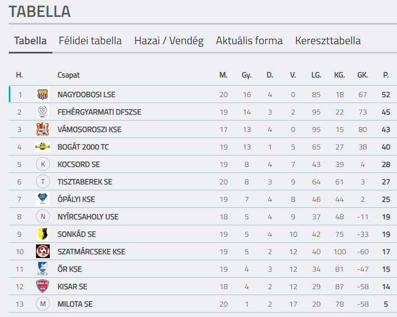The image size is (397, 317).
Task: Click the Csapat column header
Action: (x=68, y=75)
